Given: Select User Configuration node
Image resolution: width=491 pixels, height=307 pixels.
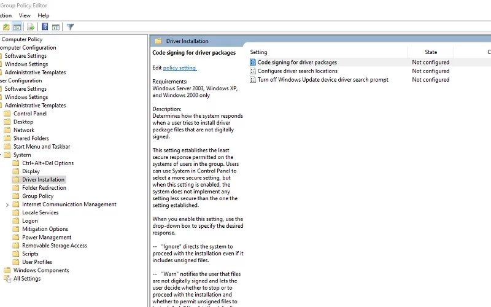Looking at the screenshot, I should point(21,80).
